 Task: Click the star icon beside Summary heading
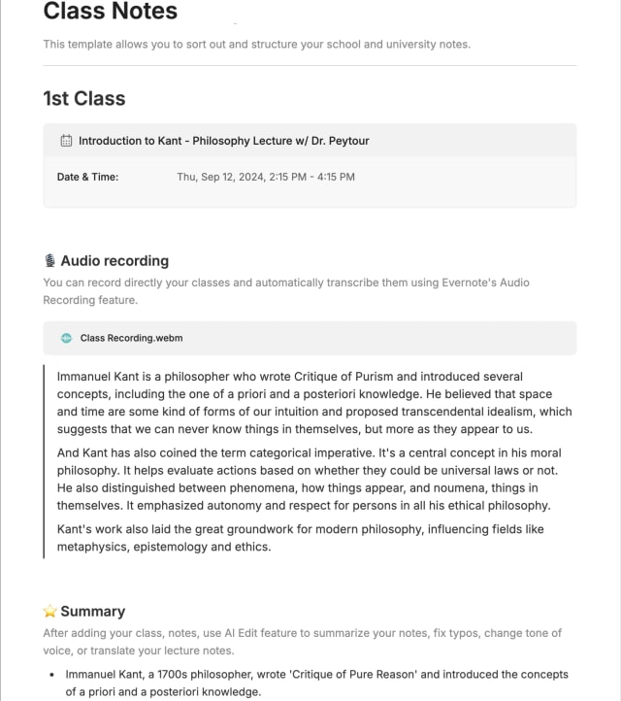pos(50,612)
